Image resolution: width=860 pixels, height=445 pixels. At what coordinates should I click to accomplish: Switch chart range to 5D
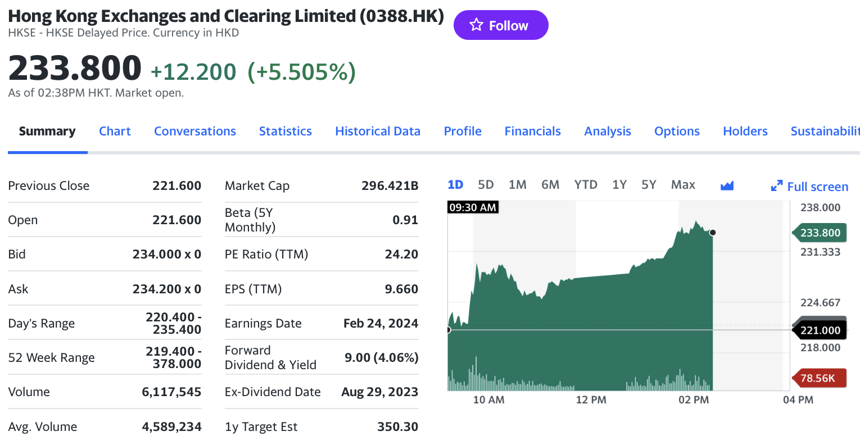[486, 185]
